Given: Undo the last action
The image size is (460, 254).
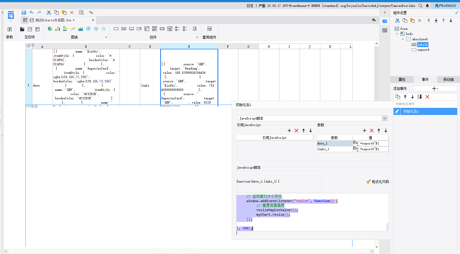Looking at the screenshot, I should click(32, 12).
